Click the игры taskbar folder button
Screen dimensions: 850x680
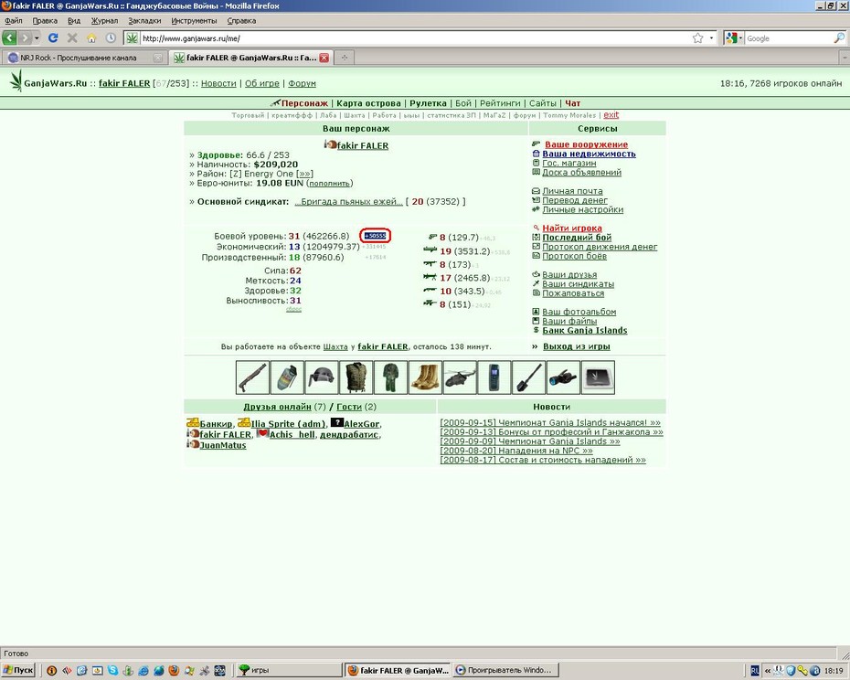pos(290,670)
